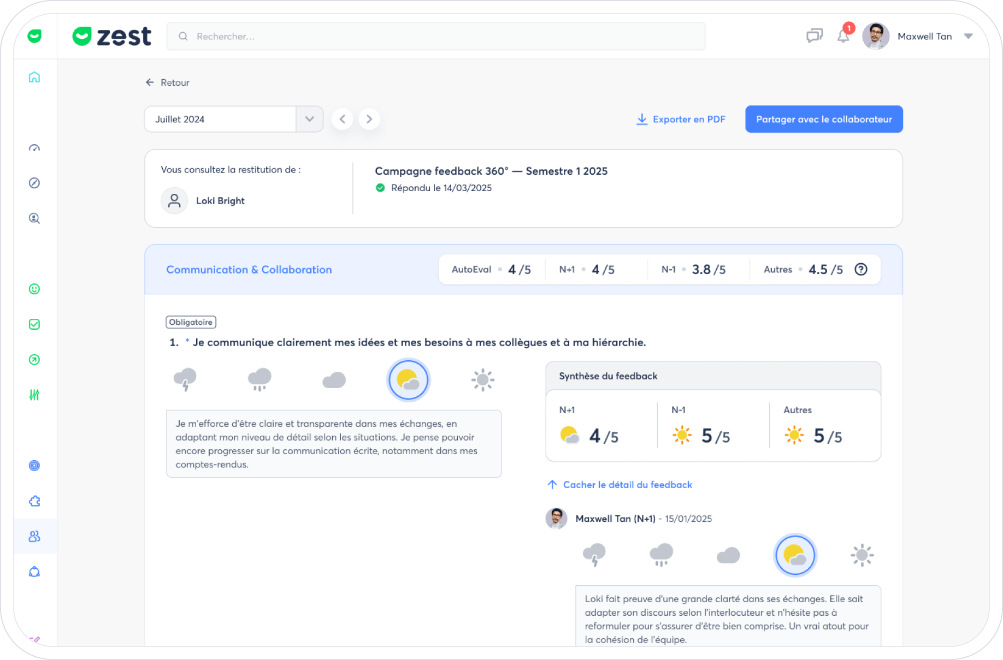Expand the Maxwell Tan user menu
Image resolution: width=1003 pixels, height=660 pixels.
968,37
